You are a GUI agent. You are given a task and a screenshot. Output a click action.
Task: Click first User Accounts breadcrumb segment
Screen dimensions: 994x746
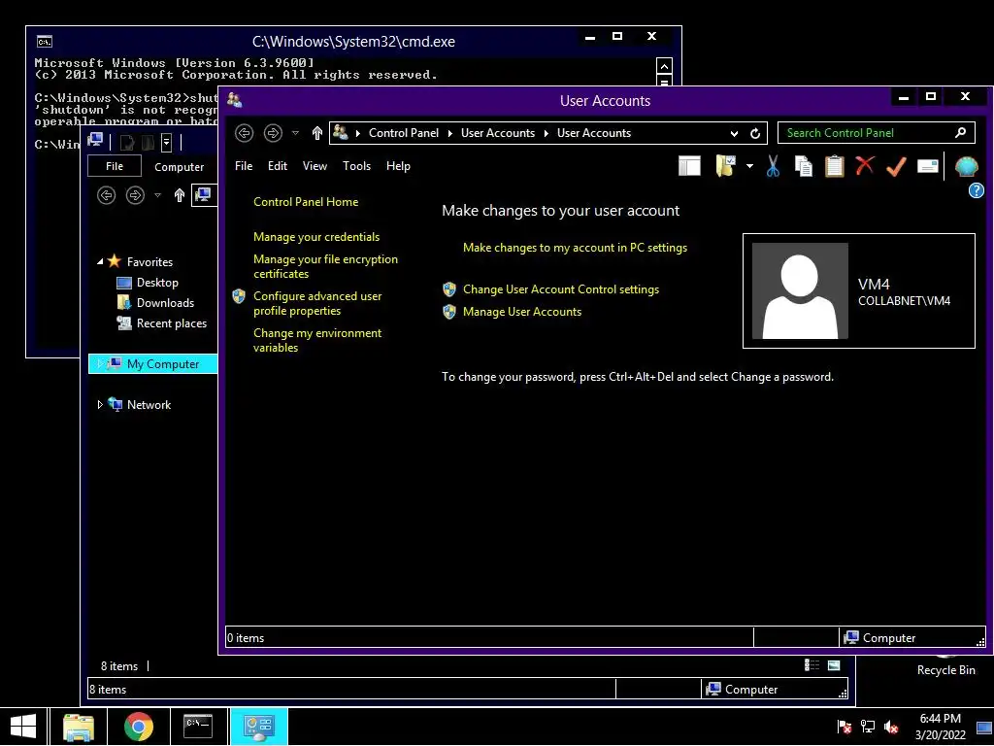click(498, 132)
